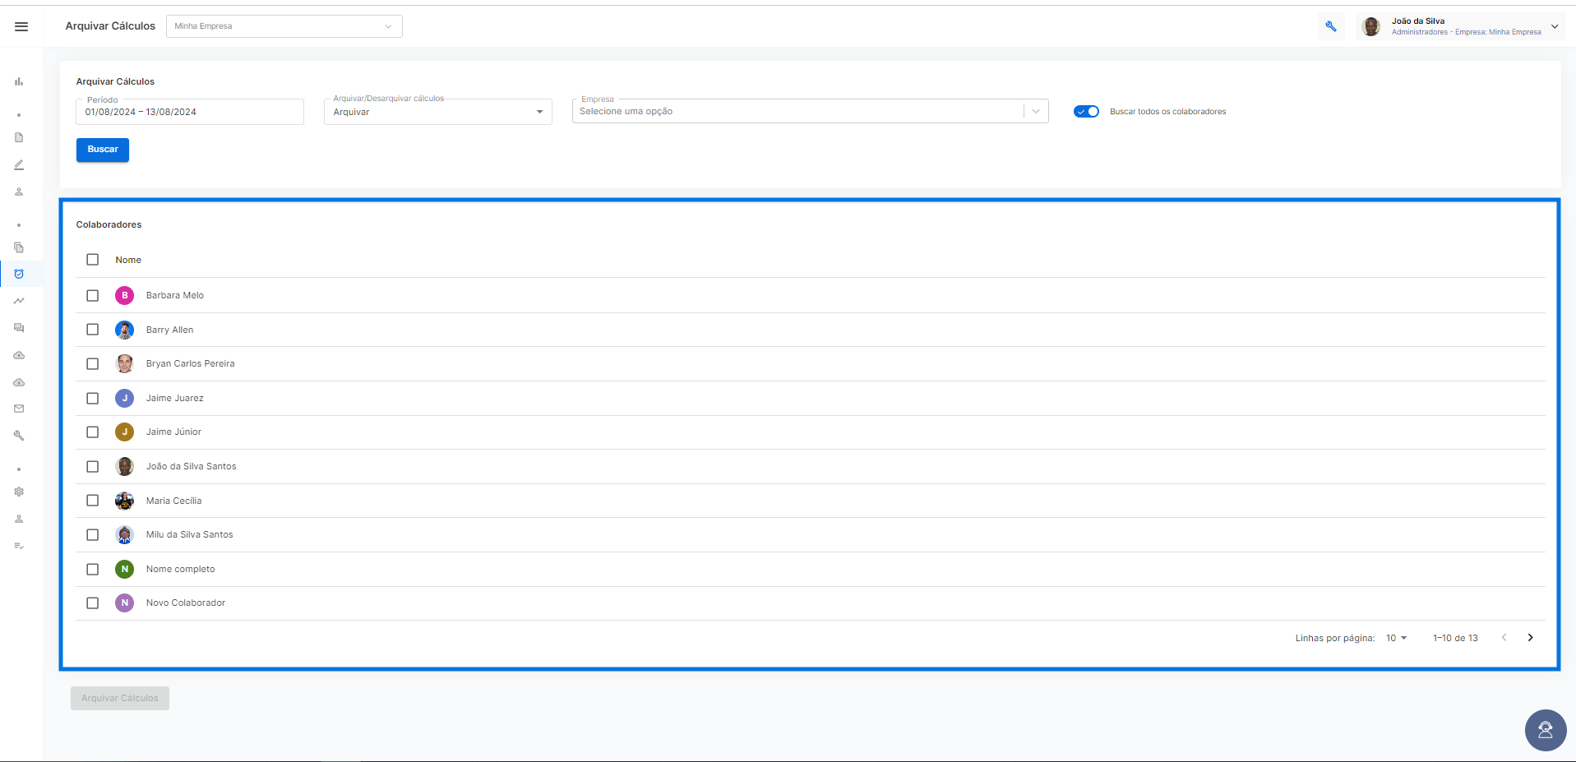Check Milu da Silva Santos checkbox
1576x762 pixels.
pos(93,534)
